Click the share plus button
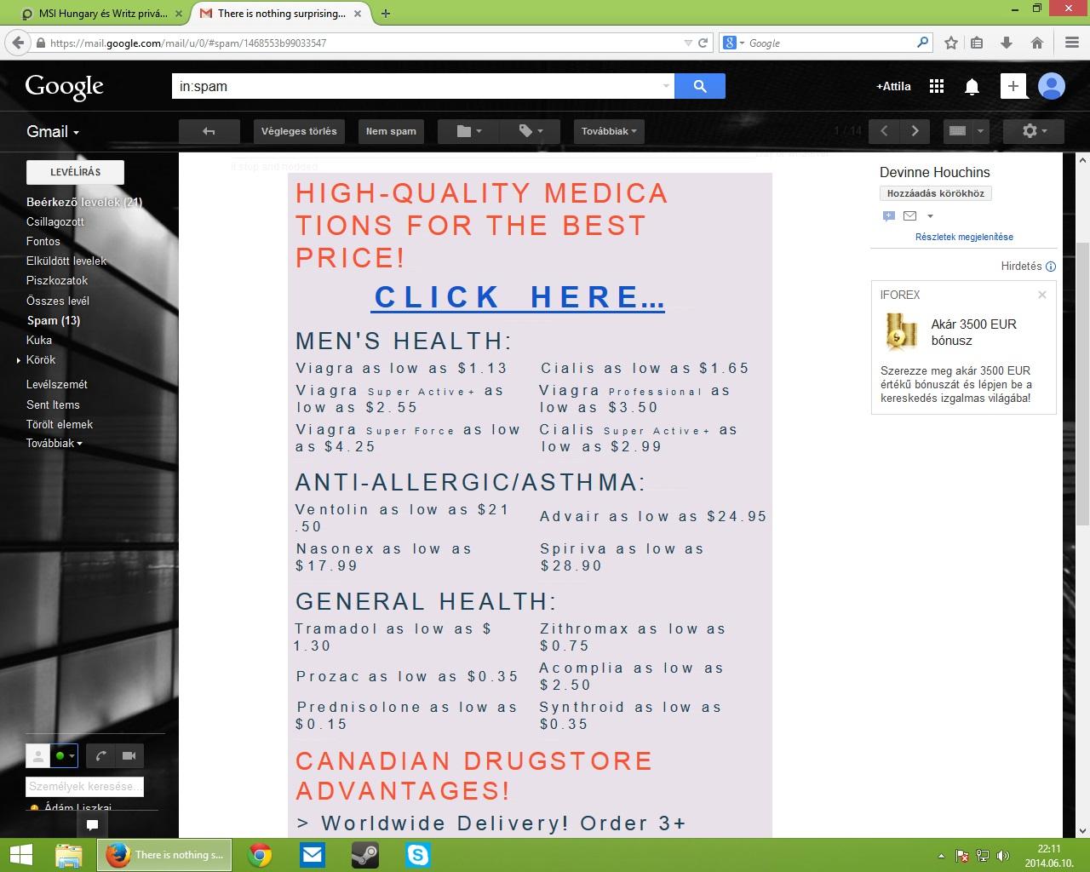Image resolution: width=1090 pixels, height=872 pixels. pyautogui.click(x=1013, y=86)
